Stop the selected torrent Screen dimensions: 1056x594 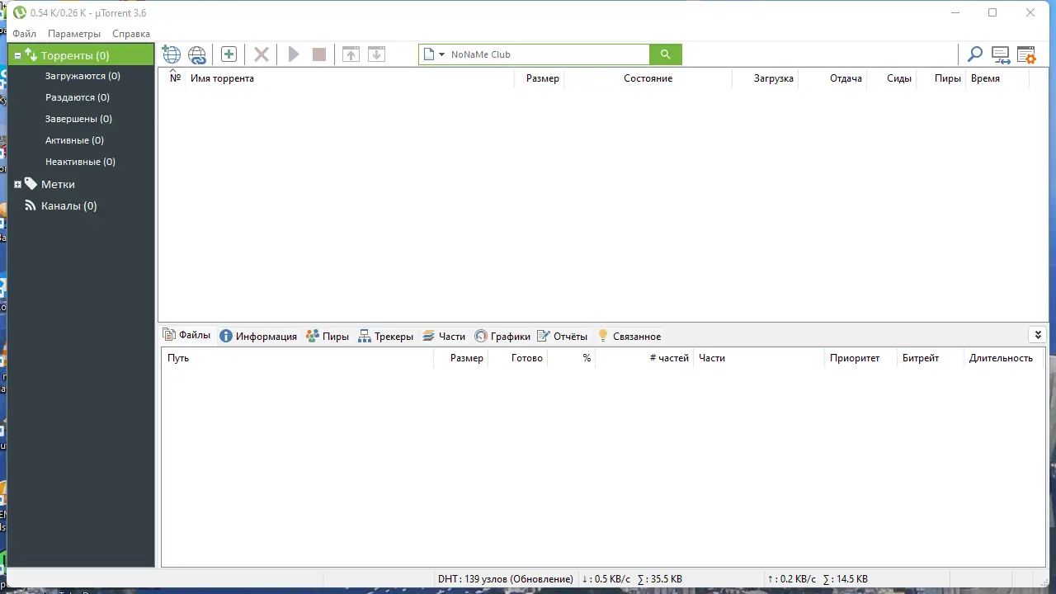point(318,54)
